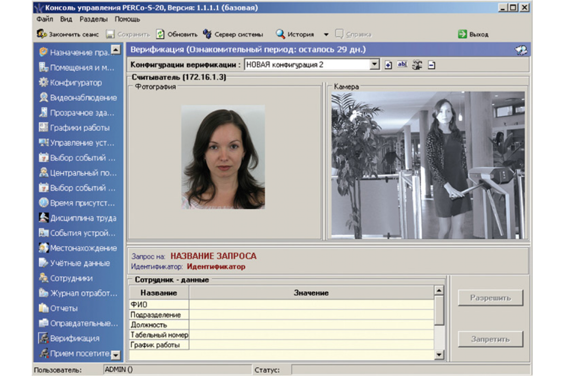Select Верификация in the sidebar
Image resolution: width=564 pixels, height=376 pixels.
[x=69, y=338]
